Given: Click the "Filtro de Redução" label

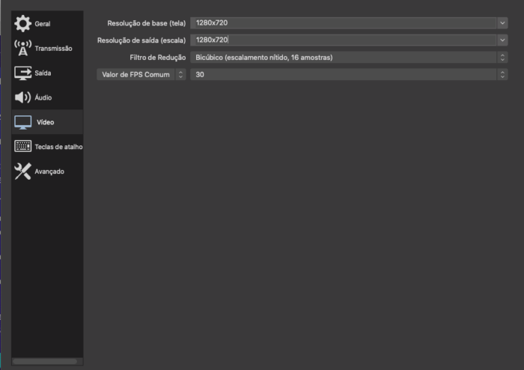Looking at the screenshot, I should click(x=158, y=58).
